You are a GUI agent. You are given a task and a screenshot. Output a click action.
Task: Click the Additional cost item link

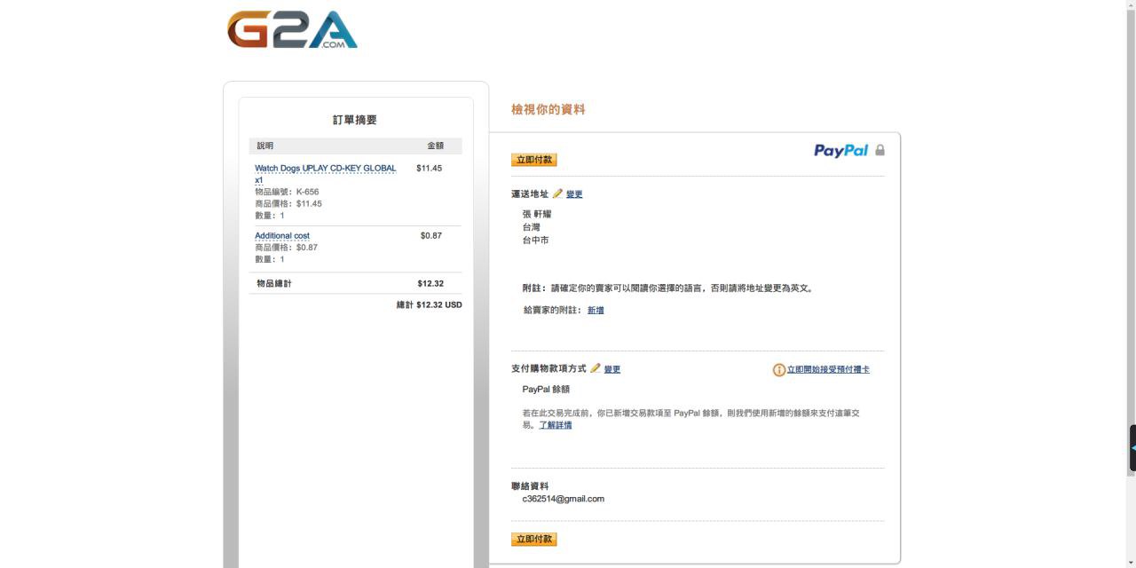click(x=282, y=236)
